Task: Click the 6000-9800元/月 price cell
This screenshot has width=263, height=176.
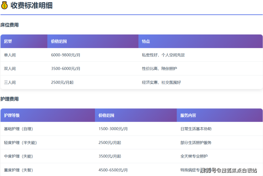Action: (66, 55)
